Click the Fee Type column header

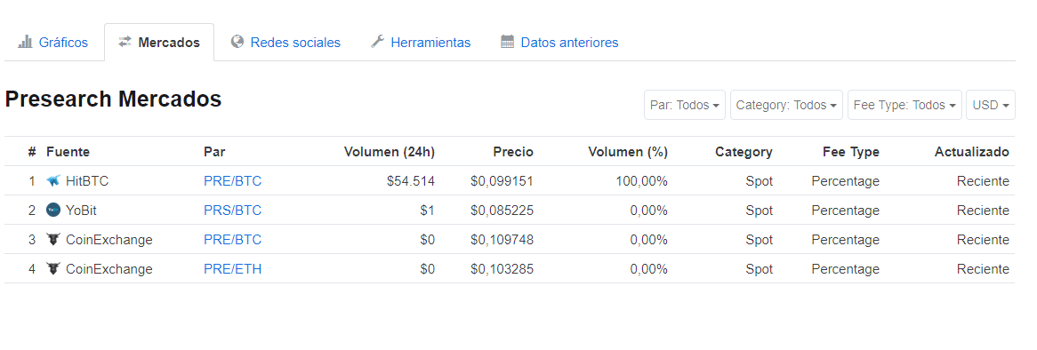[851, 152]
